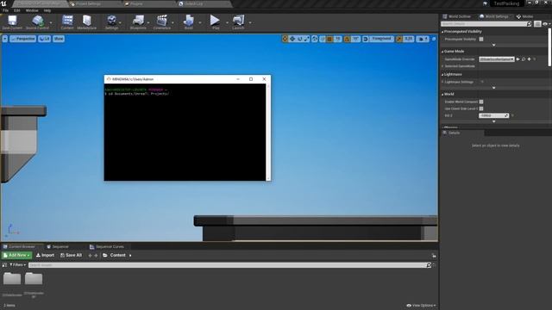
Task: Toggle the surface snapping icon in the viewport
Action: pyautogui.click(x=323, y=39)
